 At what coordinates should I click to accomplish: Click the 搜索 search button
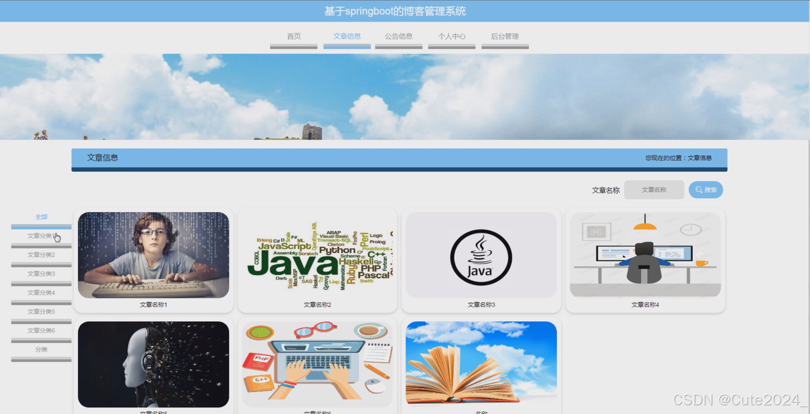pyautogui.click(x=706, y=189)
